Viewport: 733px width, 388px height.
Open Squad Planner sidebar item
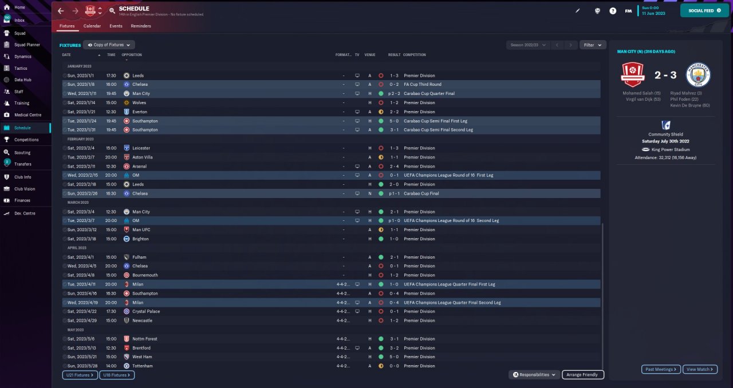click(x=27, y=45)
